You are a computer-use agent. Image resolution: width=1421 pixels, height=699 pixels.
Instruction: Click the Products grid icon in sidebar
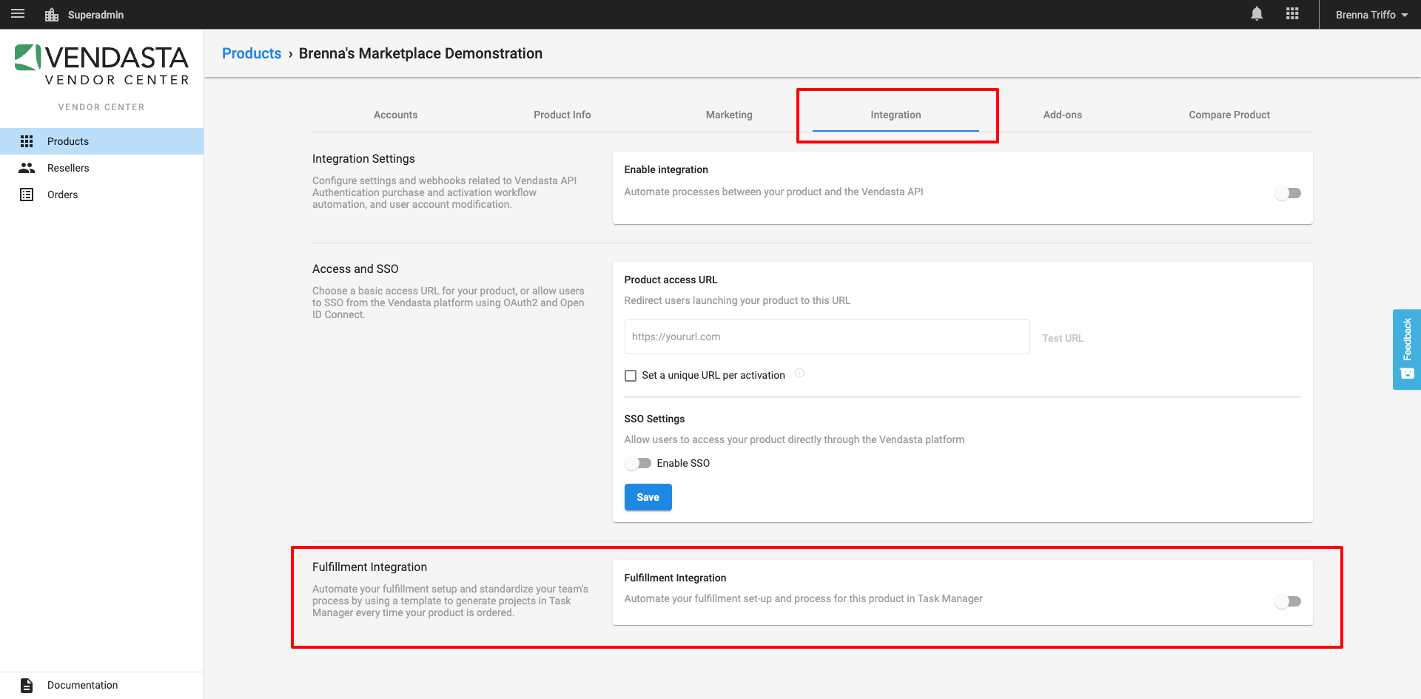pos(27,141)
